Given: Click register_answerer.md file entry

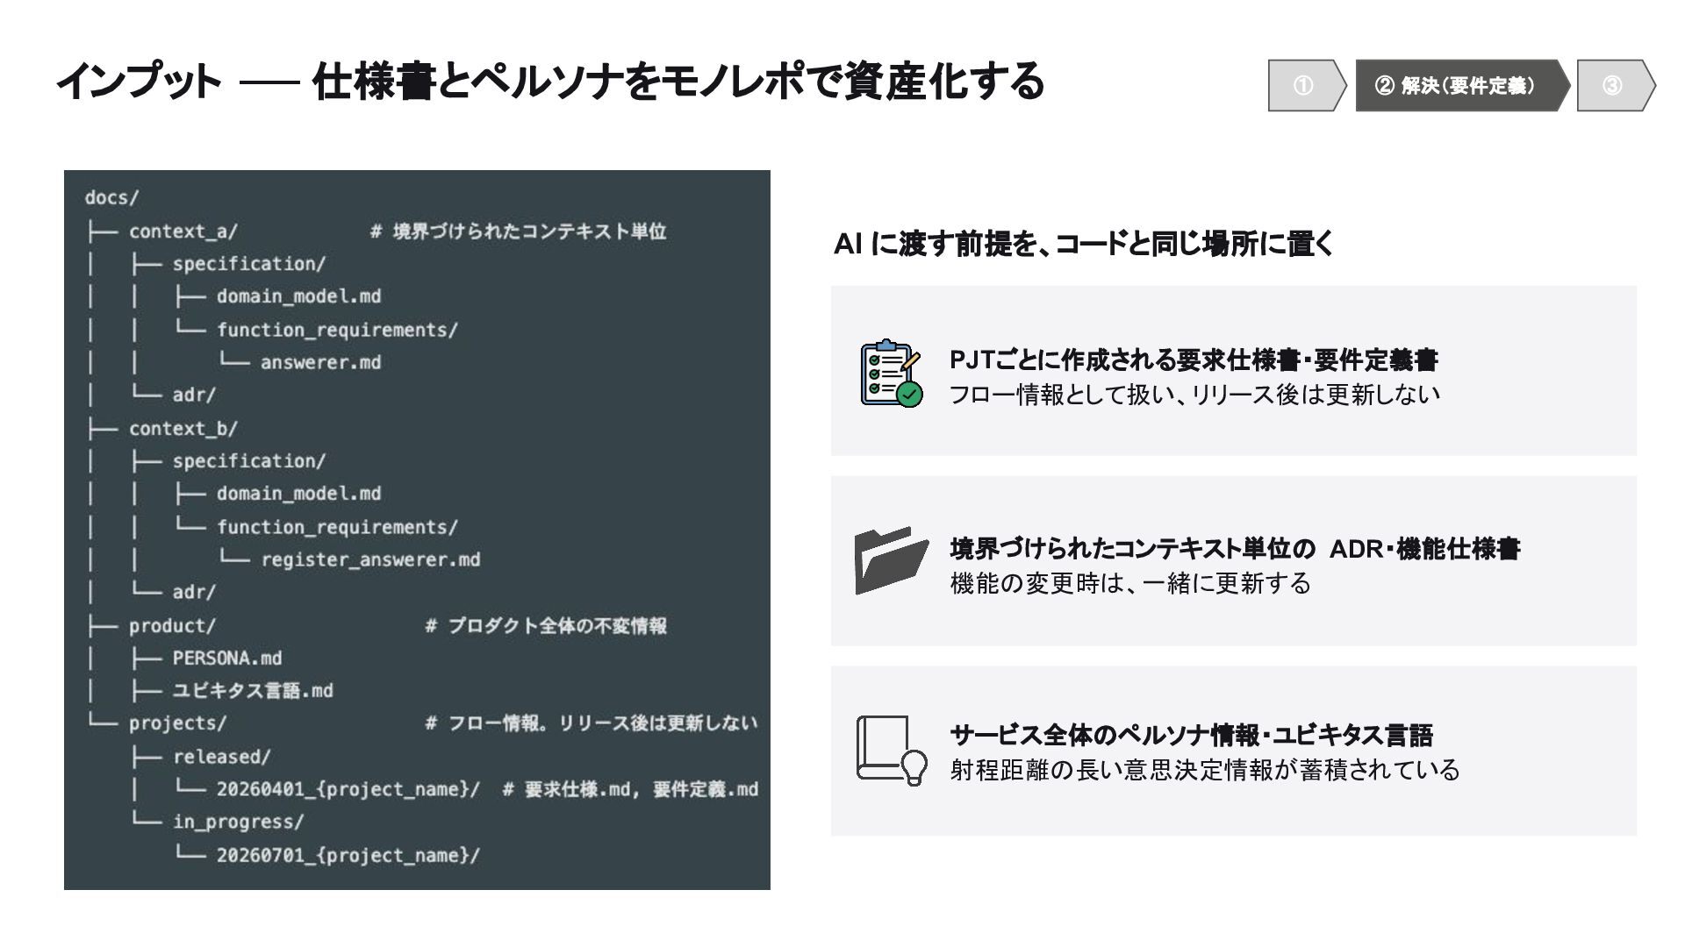Looking at the screenshot, I should 370,559.
